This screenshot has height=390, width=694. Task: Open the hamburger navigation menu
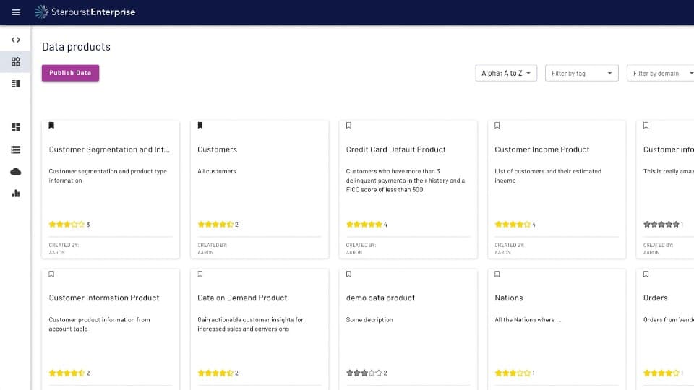(x=16, y=12)
